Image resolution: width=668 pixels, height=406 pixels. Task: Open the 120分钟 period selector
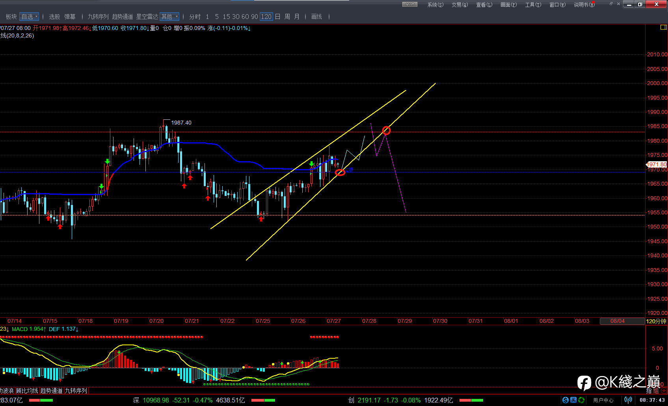(656, 321)
